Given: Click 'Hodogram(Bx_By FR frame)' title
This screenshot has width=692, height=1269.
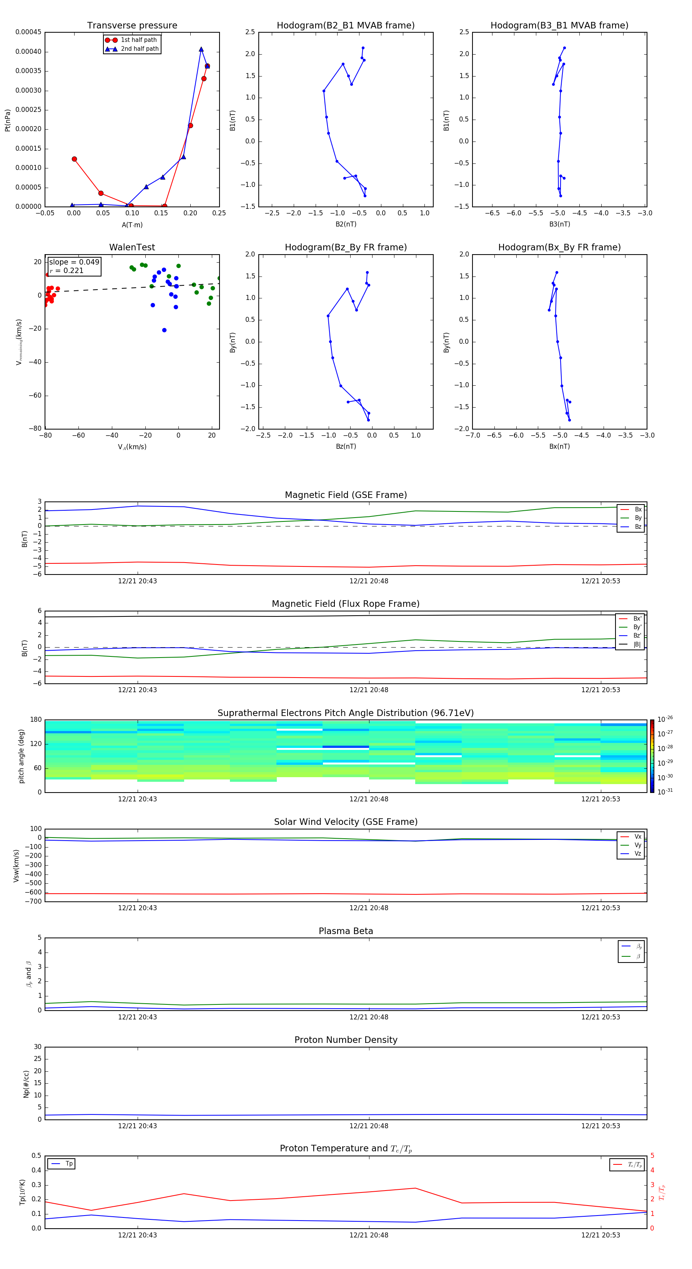Looking at the screenshot, I should tap(559, 247).
